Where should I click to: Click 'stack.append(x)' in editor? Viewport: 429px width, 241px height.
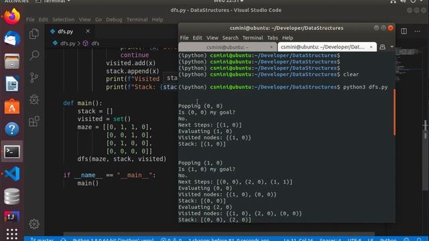pos(133,72)
